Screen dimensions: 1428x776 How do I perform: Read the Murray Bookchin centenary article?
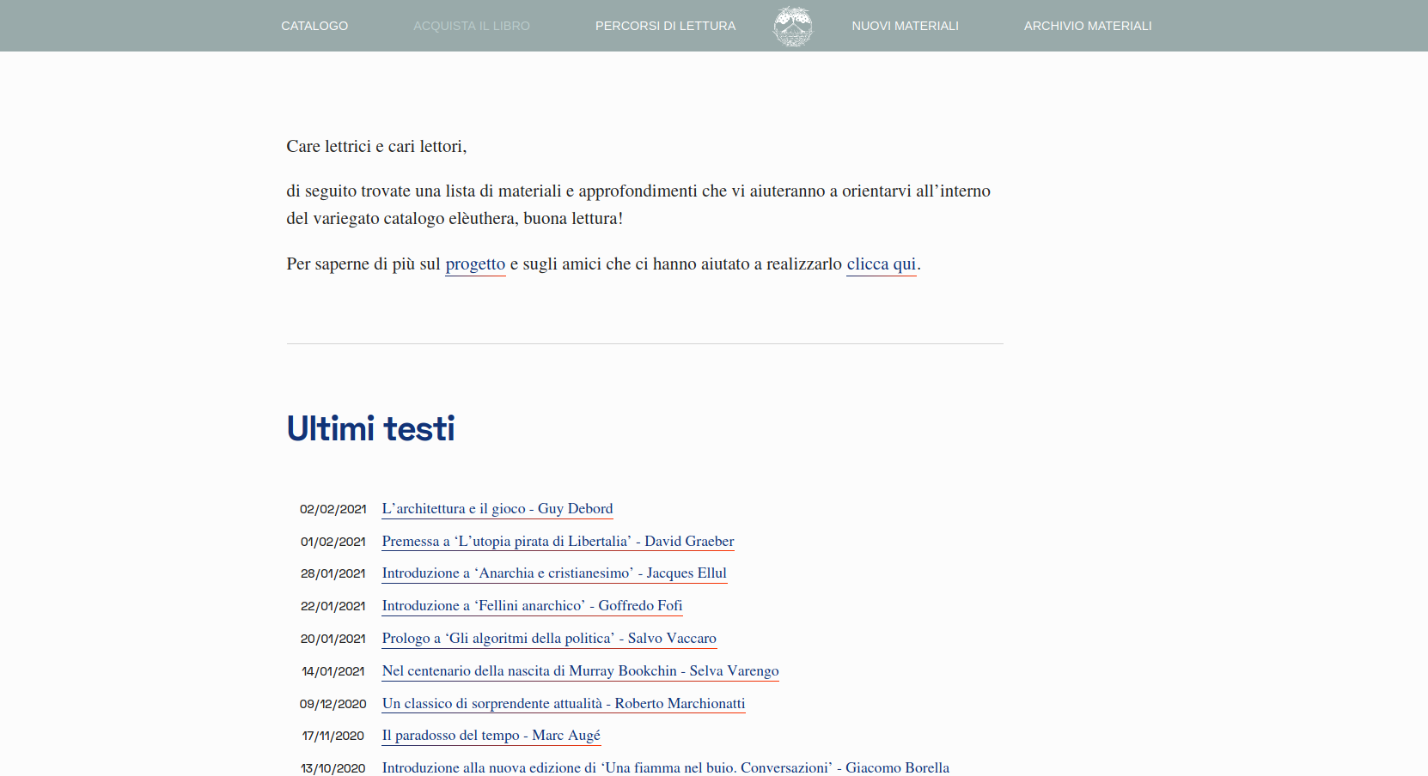point(580,671)
